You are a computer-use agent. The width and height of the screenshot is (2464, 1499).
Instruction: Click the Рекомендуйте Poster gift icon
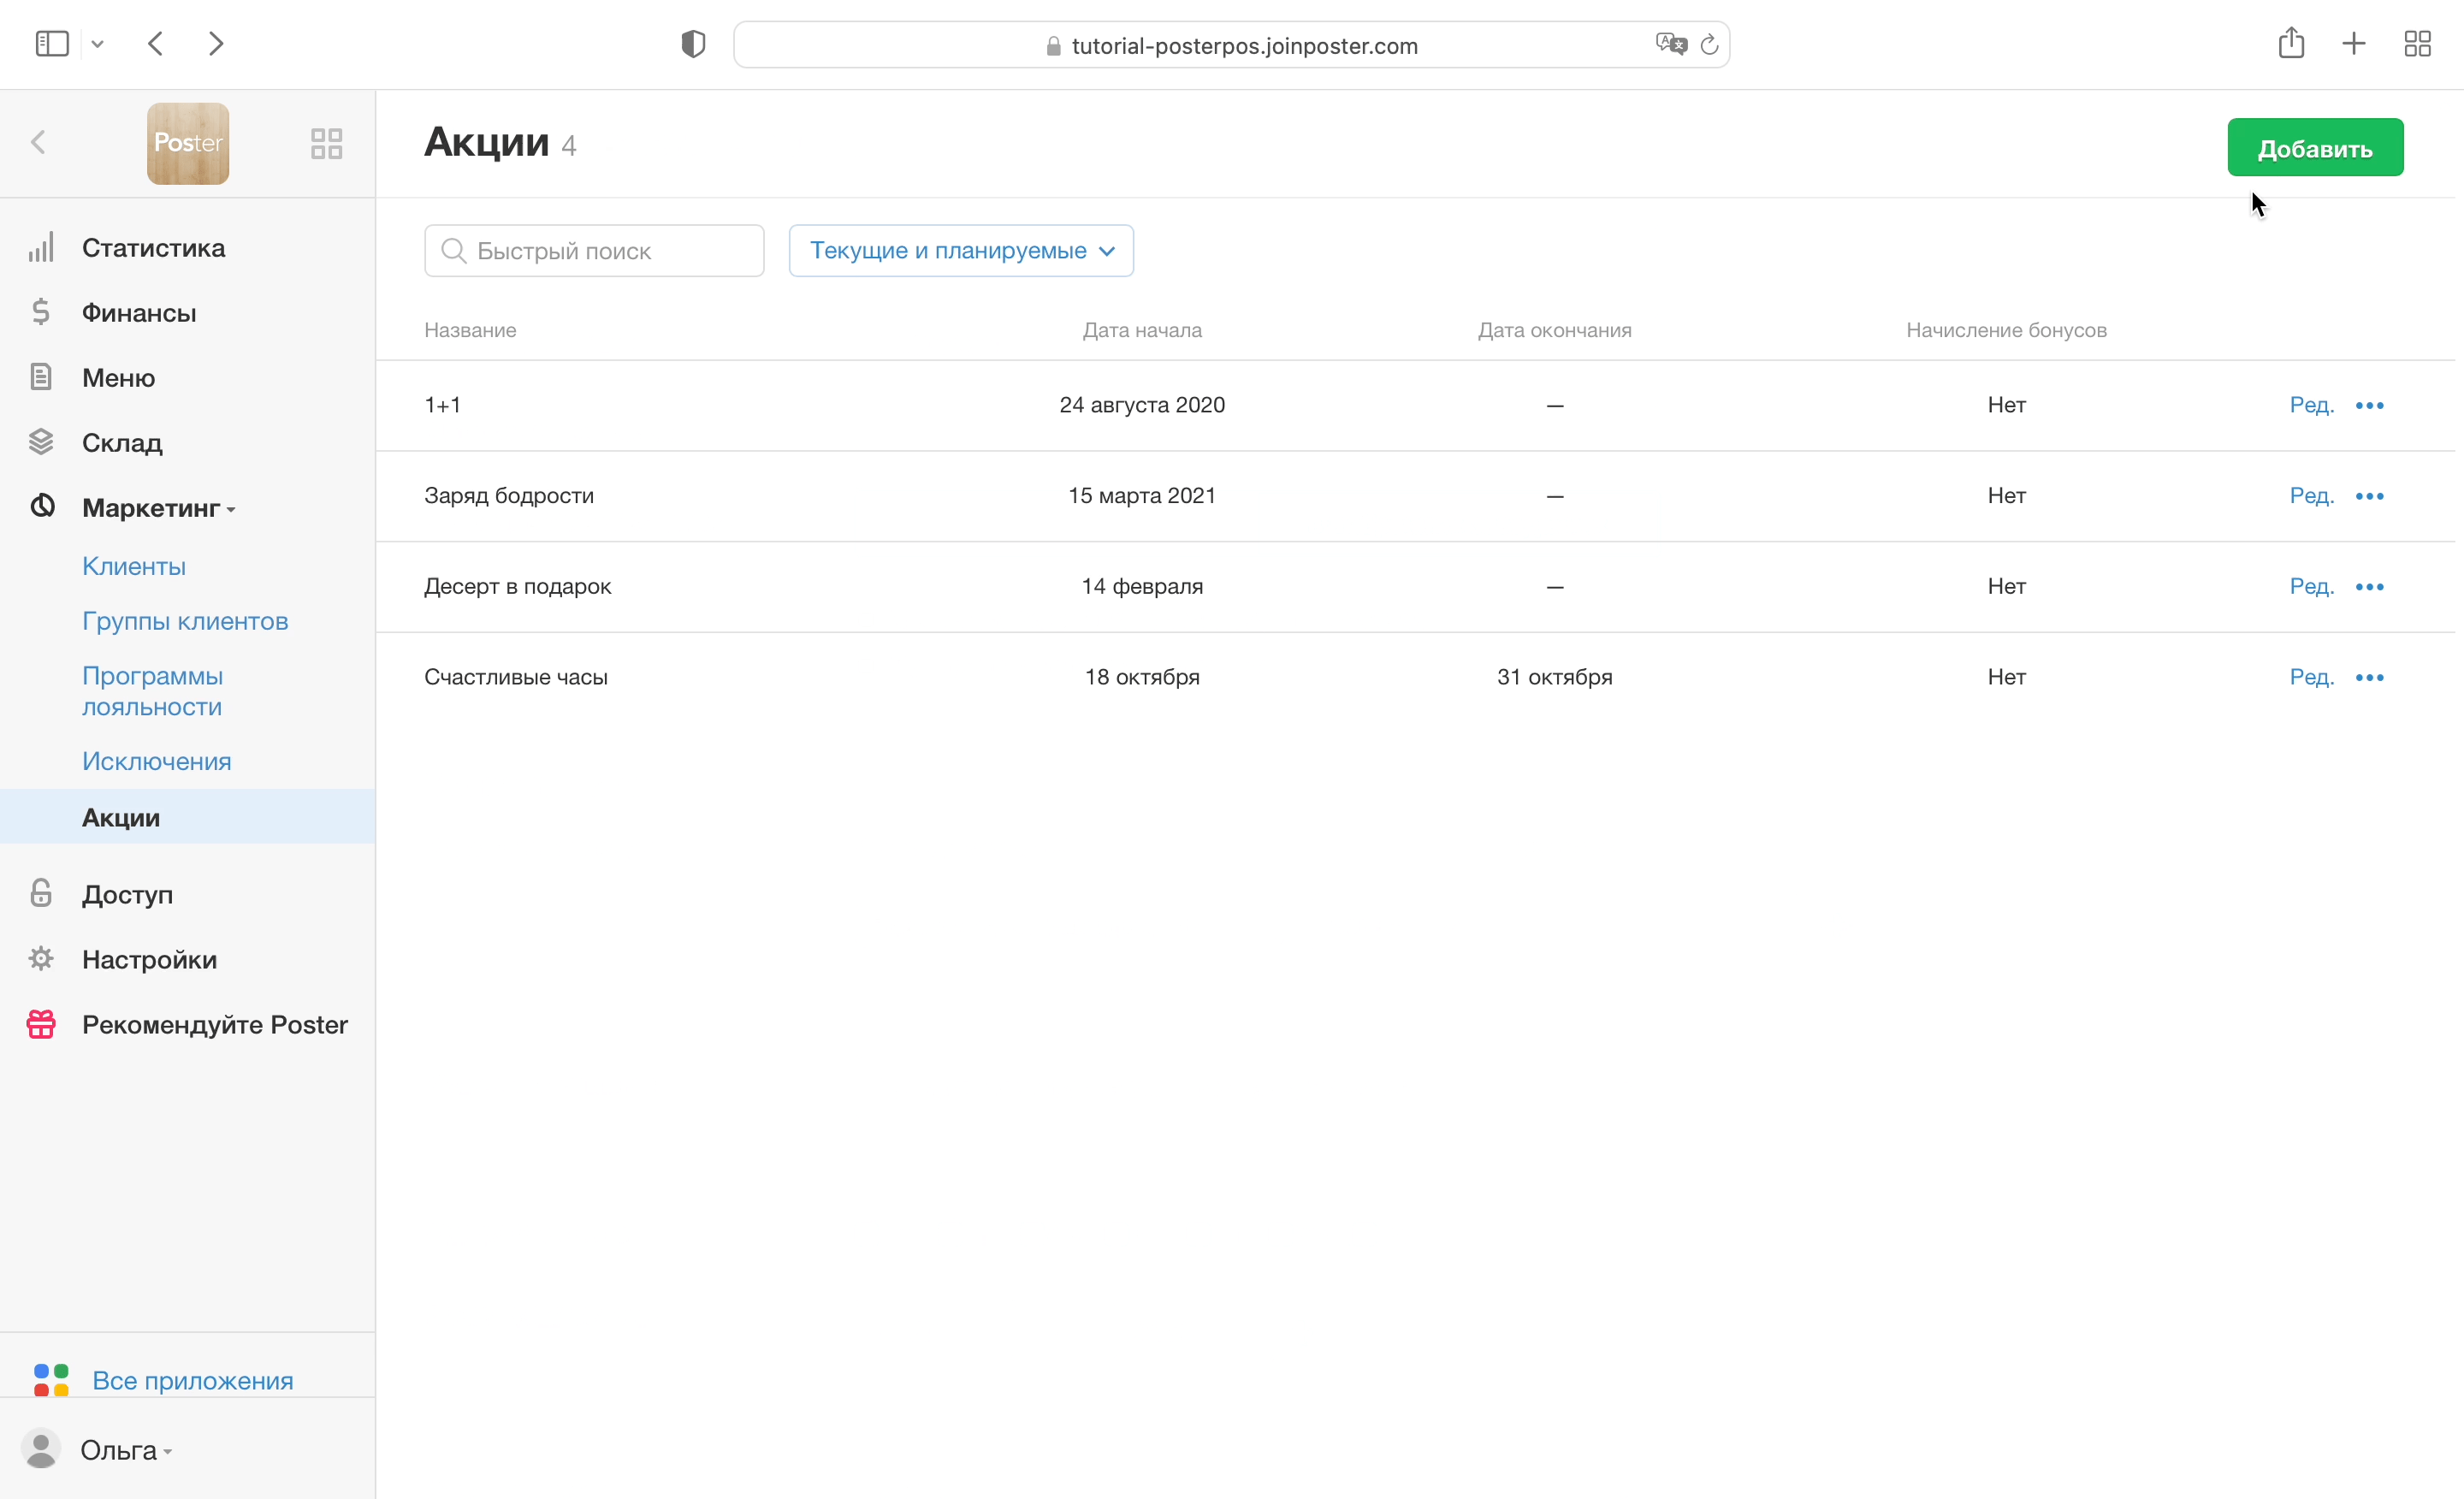[x=41, y=1024]
